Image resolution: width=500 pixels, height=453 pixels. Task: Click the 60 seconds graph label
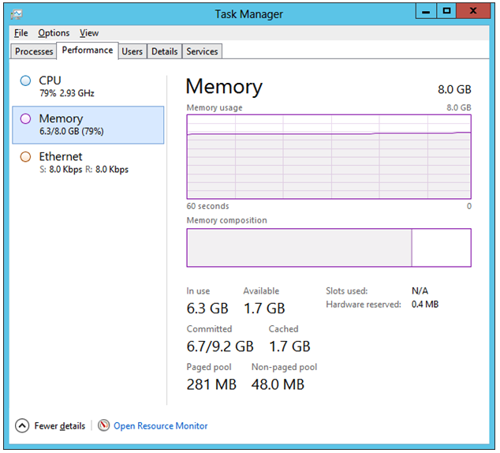pyautogui.click(x=207, y=206)
